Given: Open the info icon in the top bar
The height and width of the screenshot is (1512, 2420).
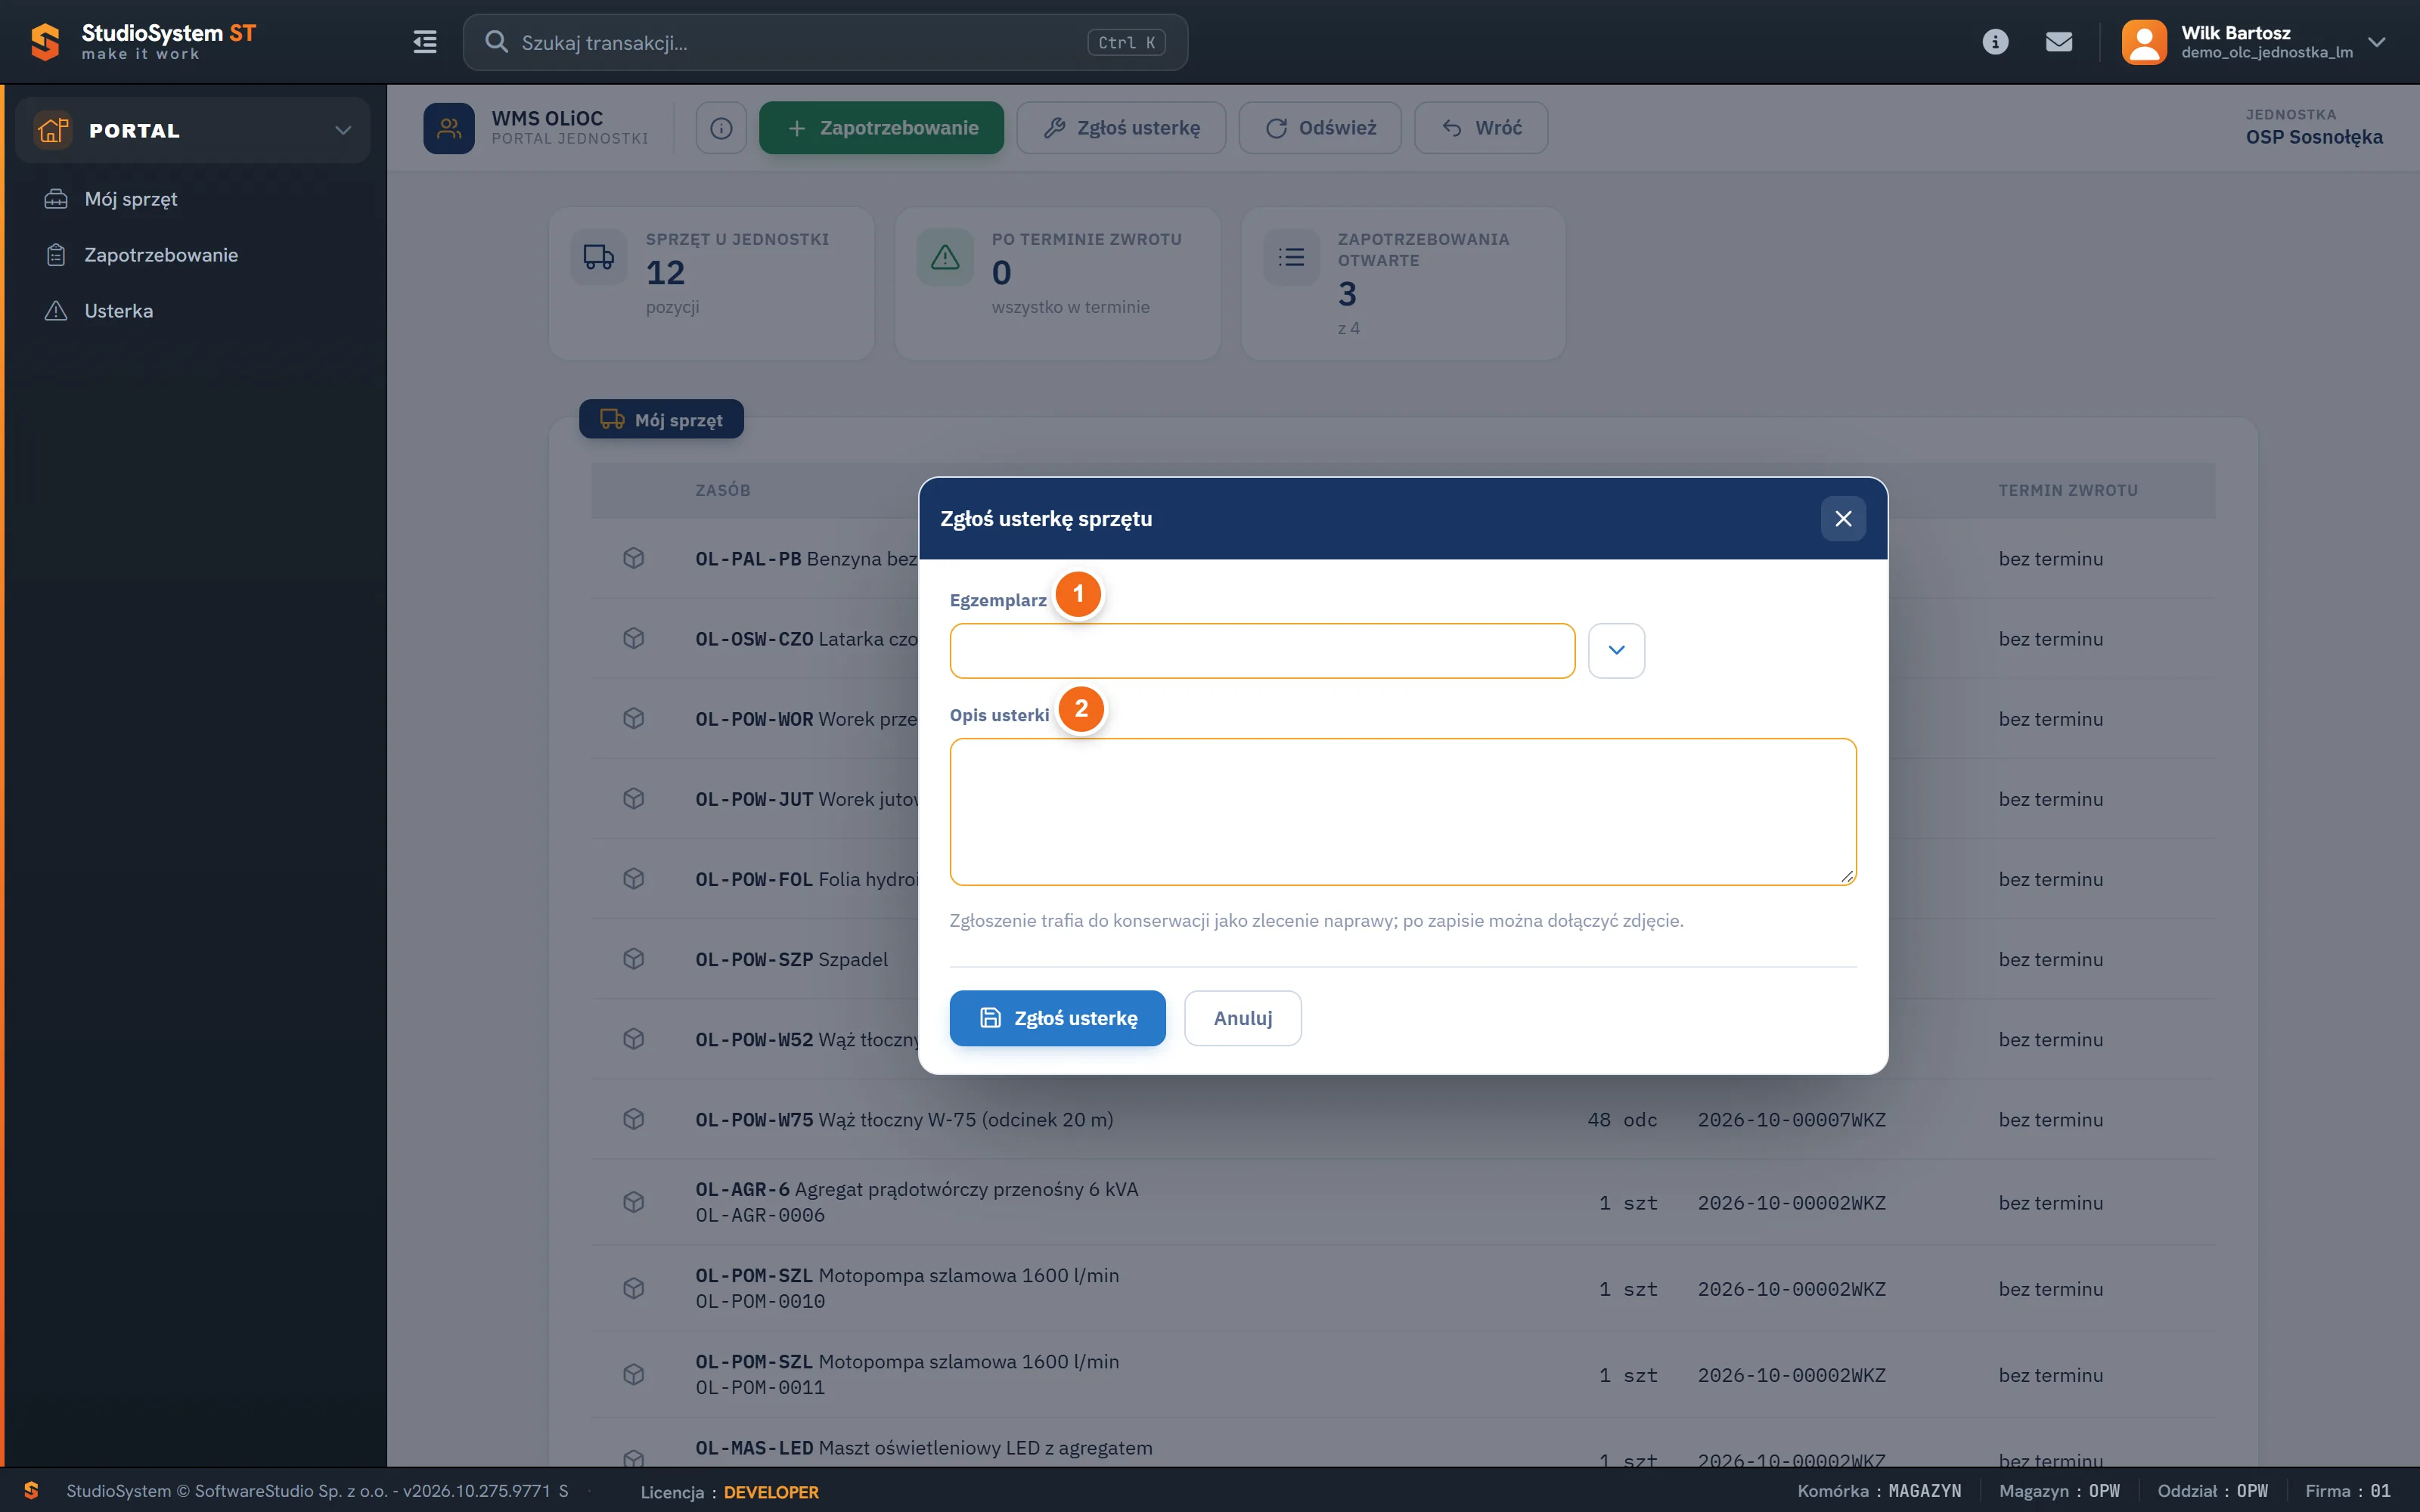Looking at the screenshot, I should [1995, 42].
